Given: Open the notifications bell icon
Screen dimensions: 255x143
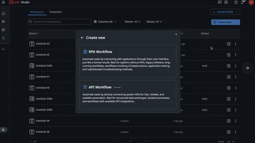Looking at the screenshot, I should 243,2.
